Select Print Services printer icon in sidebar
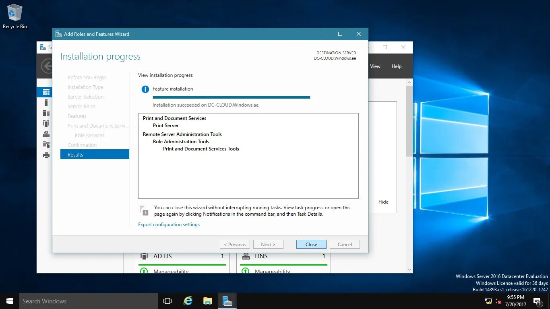This screenshot has height=309, width=550. (46, 155)
